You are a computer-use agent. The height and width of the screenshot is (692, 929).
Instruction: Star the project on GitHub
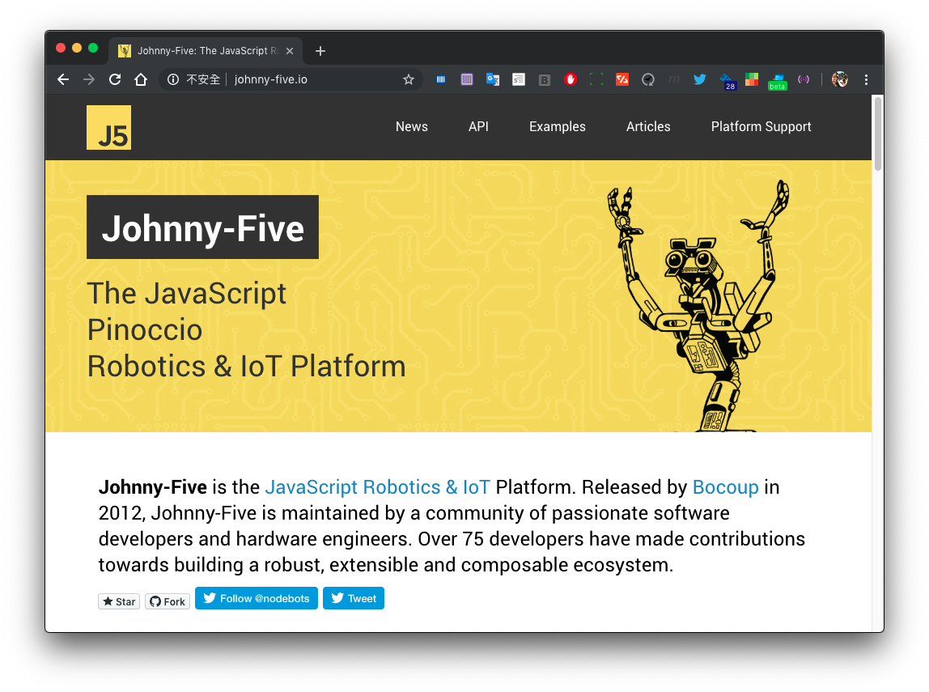coord(119,601)
